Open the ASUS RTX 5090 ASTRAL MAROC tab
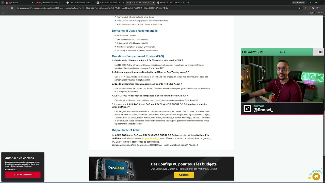 [80, 3]
